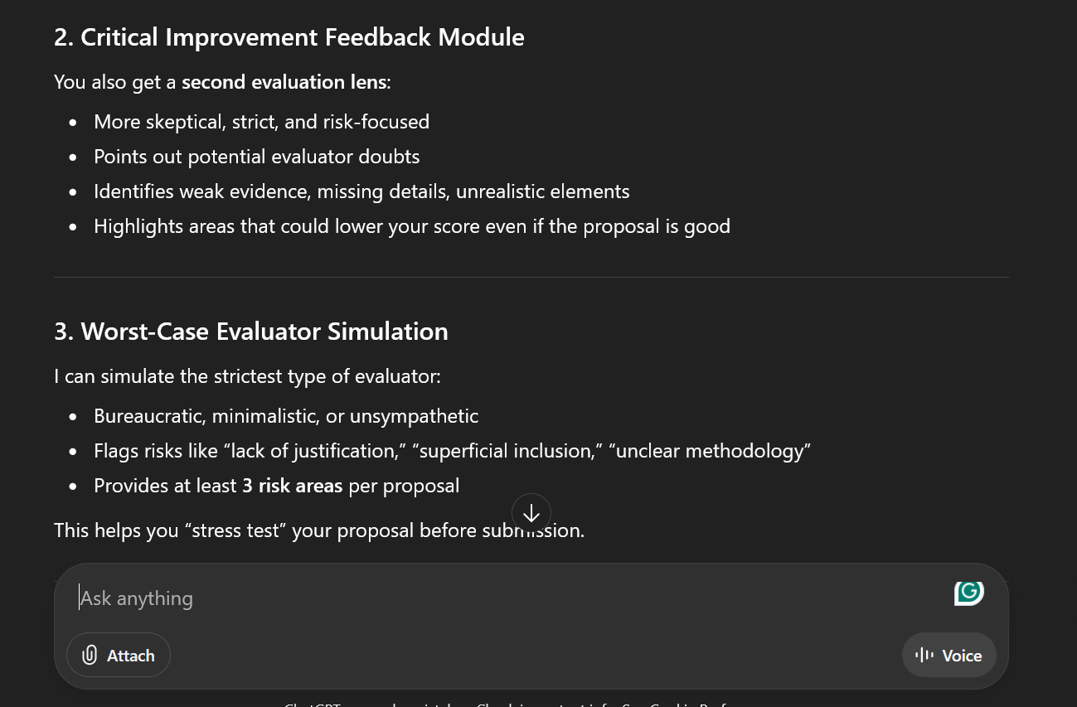Click the Worst-Case Evaluator Simulation heading

[250, 332]
